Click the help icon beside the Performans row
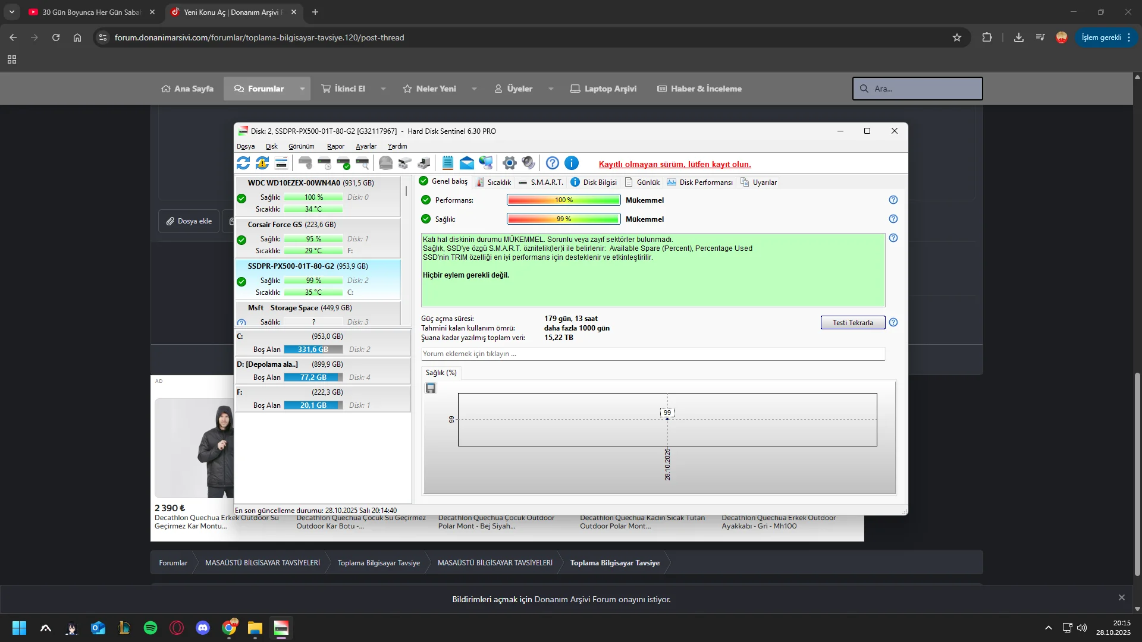Viewport: 1142px width, 642px height. 893,200
